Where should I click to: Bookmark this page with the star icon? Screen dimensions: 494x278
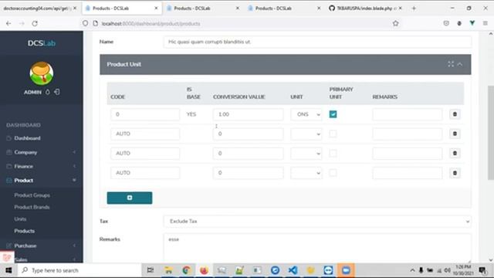point(396,23)
